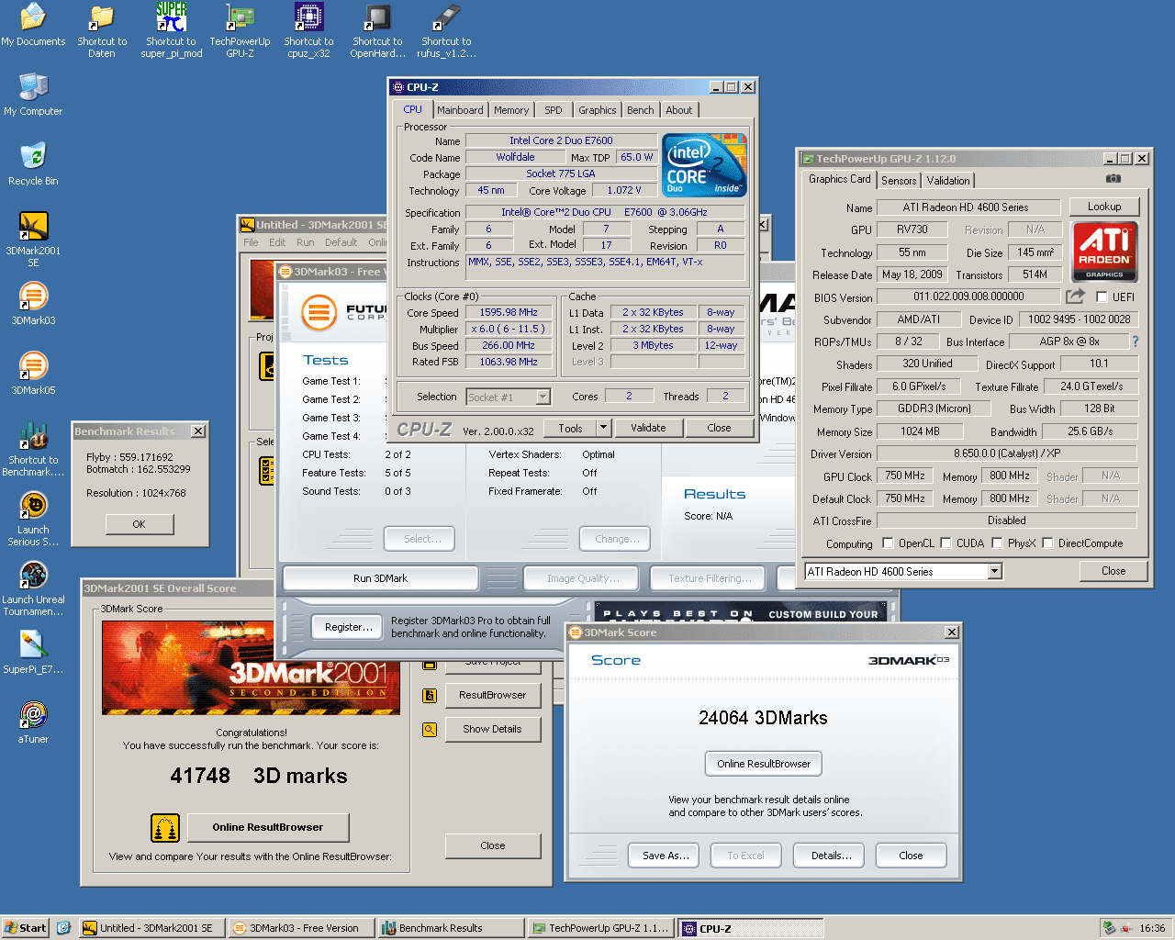This screenshot has height=940, width=1175.
Task: Launch the TechPowerUp GPU-Z desktop shortcut
Action: tap(240, 30)
